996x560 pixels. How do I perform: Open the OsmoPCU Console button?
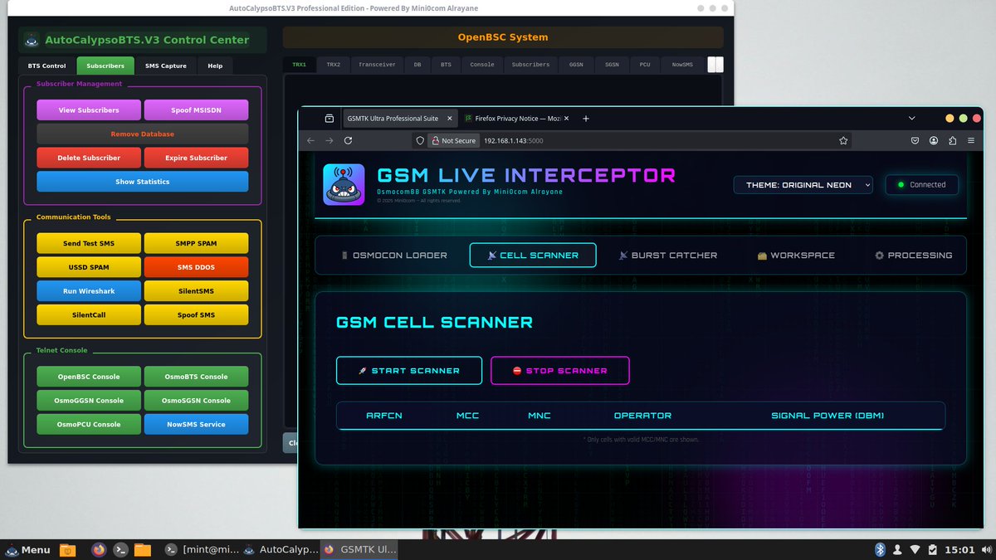tap(89, 424)
